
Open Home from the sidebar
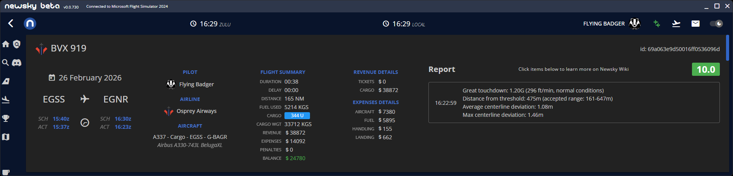6,44
